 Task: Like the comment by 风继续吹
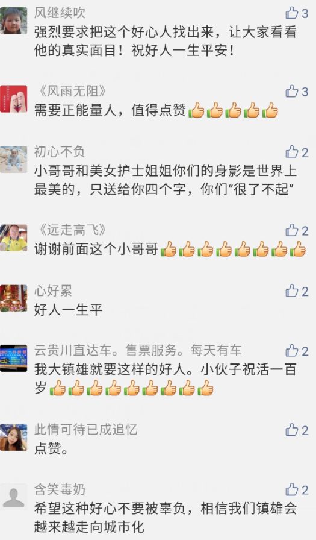pyautogui.click(x=291, y=13)
